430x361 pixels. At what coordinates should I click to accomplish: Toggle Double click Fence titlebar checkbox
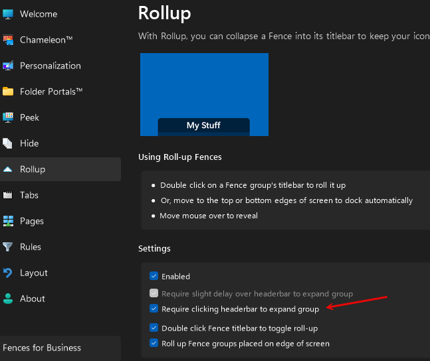[154, 327]
